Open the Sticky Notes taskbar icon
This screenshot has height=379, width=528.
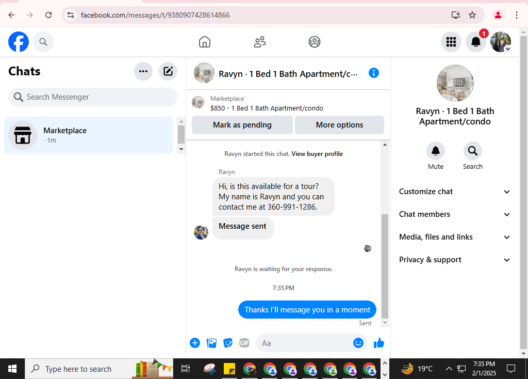(229, 369)
